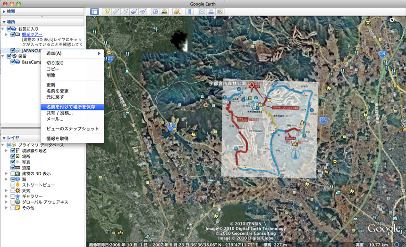Click the BaseCamp globe icon
406x247 pixels.
pyautogui.click(x=17, y=62)
